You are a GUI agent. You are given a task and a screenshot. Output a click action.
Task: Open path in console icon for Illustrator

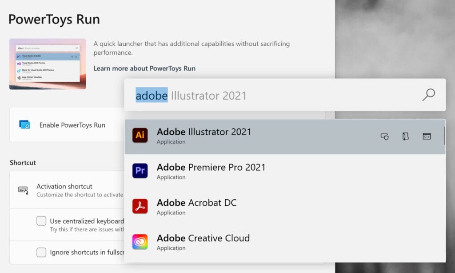[427, 136]
